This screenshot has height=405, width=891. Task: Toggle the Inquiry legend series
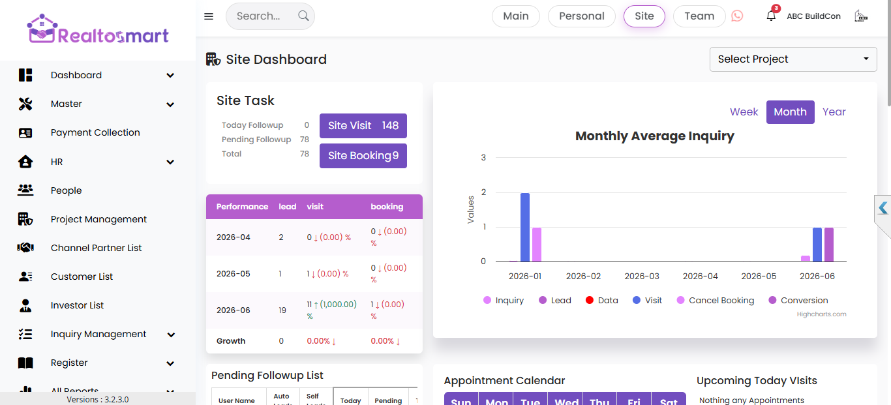tap(503, 301)
